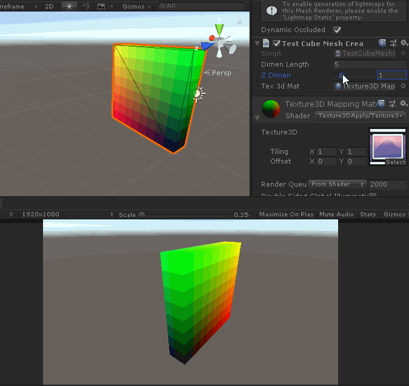
Task: Click the lightmap warning info icon
Action: (271, 11)
